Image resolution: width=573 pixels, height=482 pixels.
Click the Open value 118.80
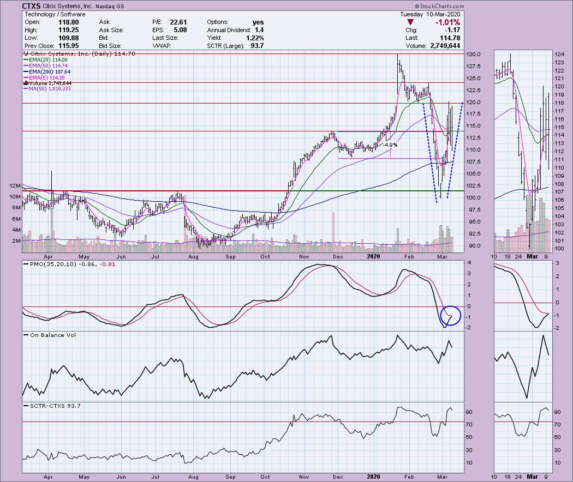(x=68, y=22)
